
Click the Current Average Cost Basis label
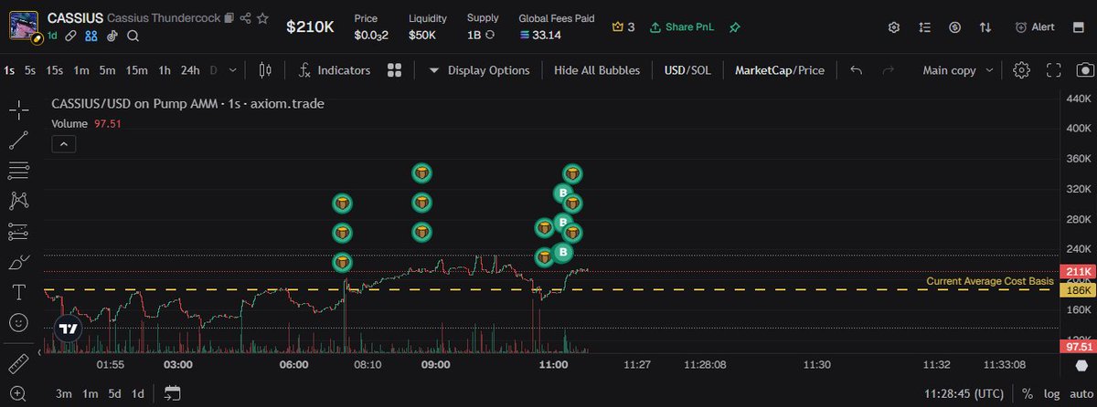(990, 281)
